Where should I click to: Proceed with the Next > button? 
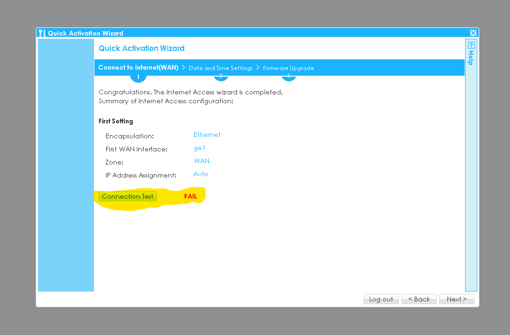point(456,299)
